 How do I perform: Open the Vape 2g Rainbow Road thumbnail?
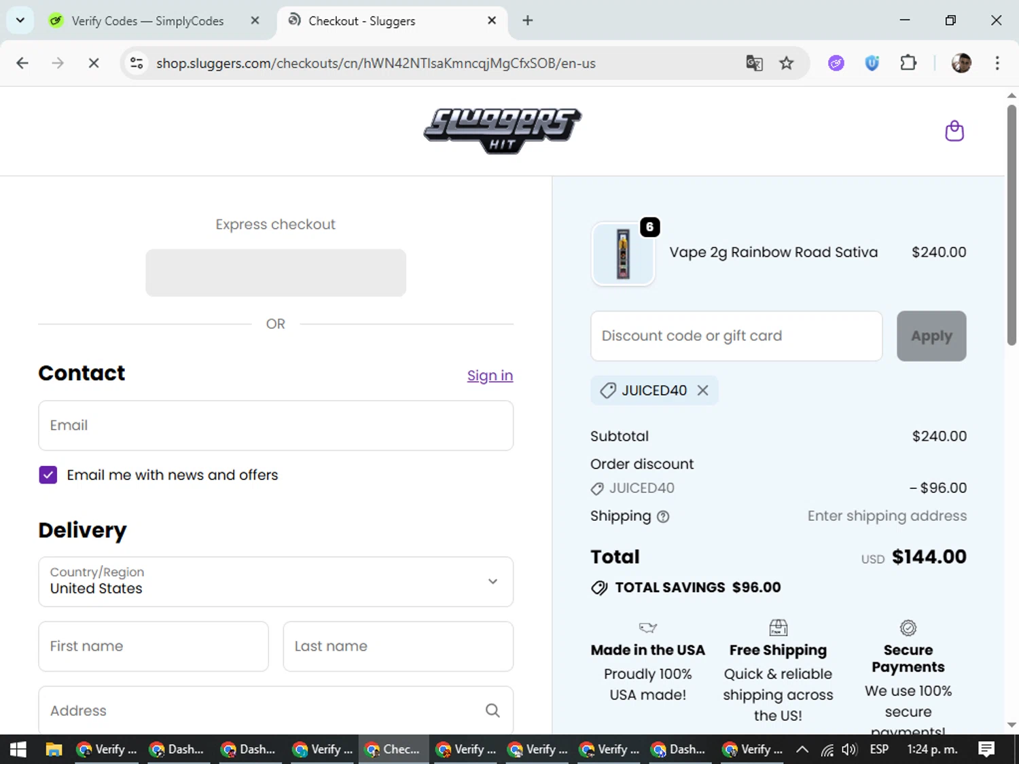click(623, 253)
